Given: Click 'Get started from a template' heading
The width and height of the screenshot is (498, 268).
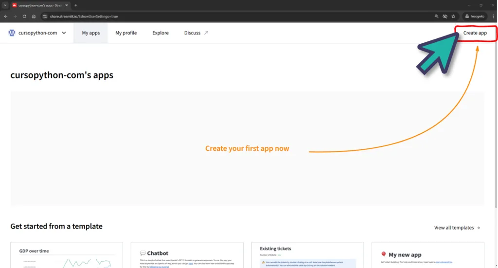Looking at the screenshot, I should (56, 226).
